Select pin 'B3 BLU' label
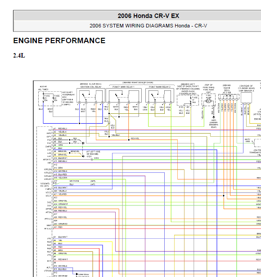 (58, 244)
